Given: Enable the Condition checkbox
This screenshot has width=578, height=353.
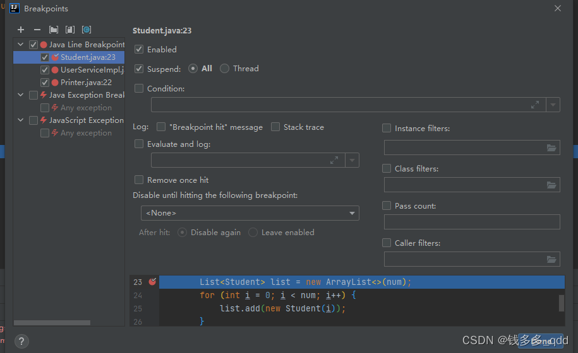Looking at the screenshot, I should click(x=139, y=88).
